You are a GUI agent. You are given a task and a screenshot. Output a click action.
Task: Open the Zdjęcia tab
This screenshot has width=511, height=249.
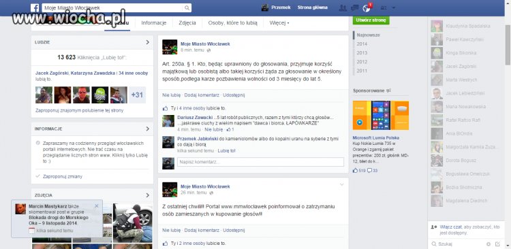click(187, 22)
